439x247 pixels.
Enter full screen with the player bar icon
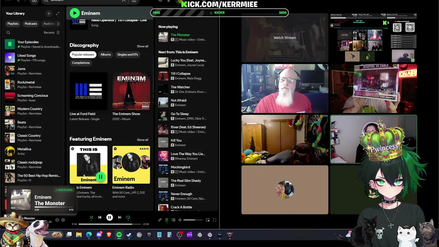[215, 220]
